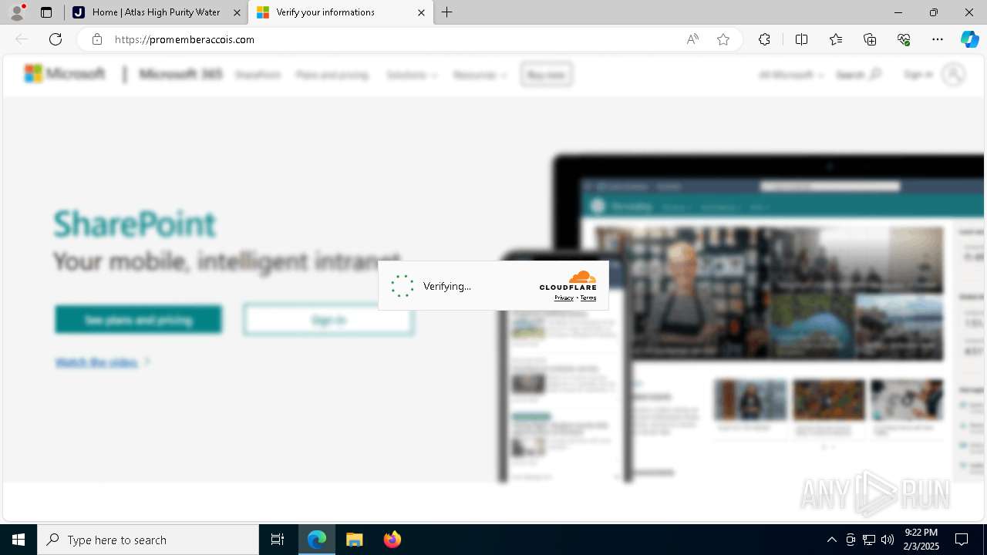This screenshot has height=555, width=987.
Task: Click the Microsoft logo
Action: coord(65,74)
